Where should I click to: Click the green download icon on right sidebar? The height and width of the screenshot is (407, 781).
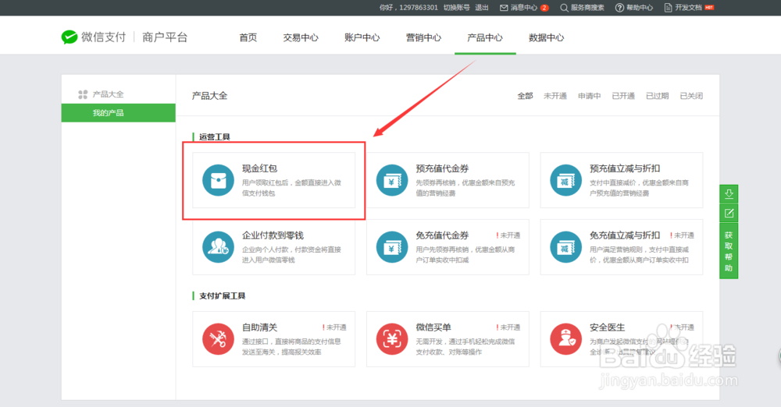(x=729, y=194)
